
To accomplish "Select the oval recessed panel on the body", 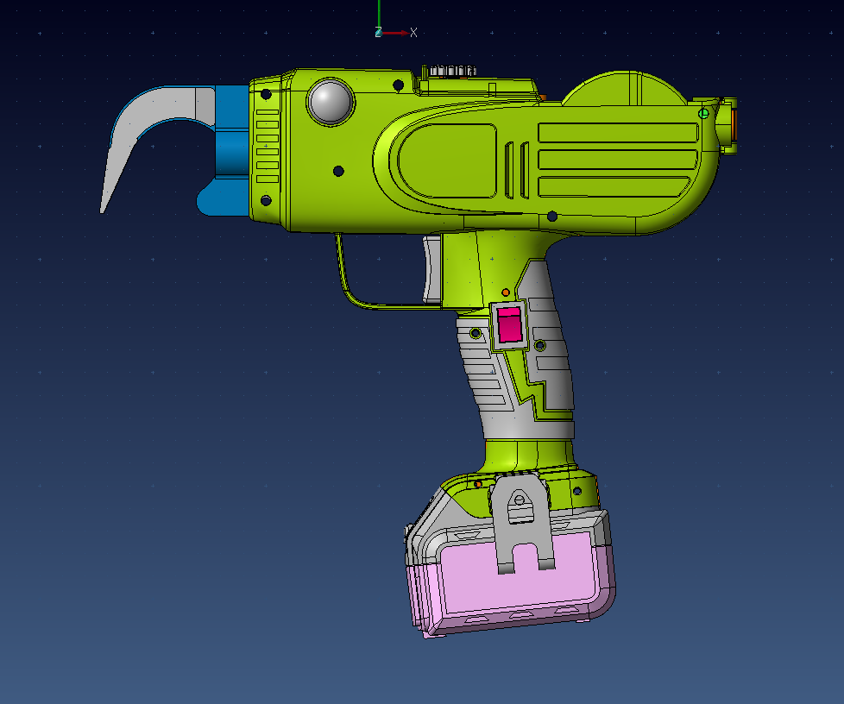I will [x=447, y=160].
